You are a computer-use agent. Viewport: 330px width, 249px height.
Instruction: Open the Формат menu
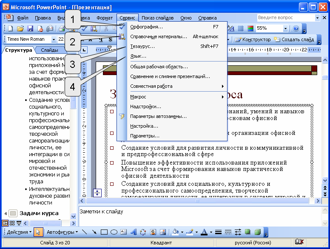click(x=105, y=18)
